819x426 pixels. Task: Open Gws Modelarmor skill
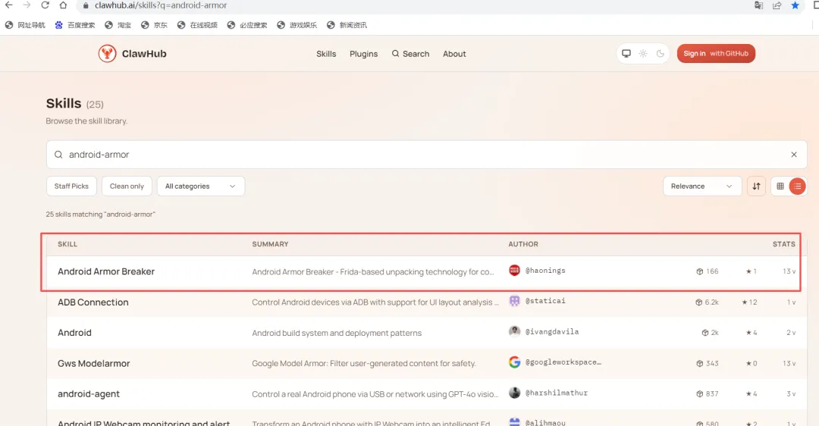[93, 363]
